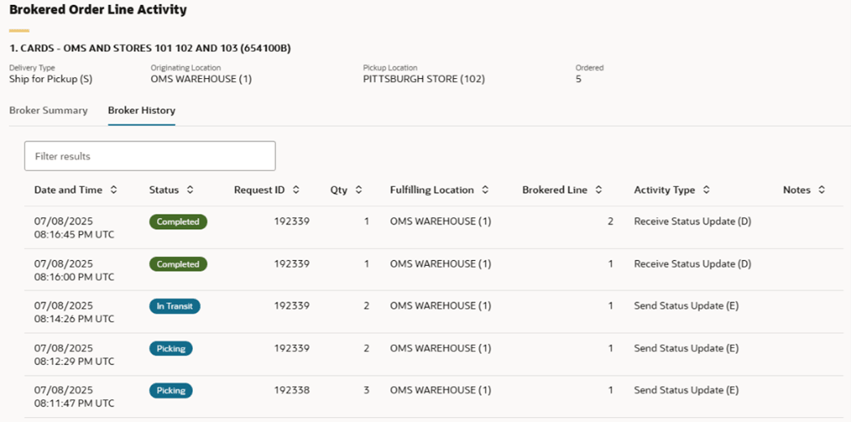Click the Fulfilling Location column header text
The image size is (851, 422).
[x=432, y=189]
